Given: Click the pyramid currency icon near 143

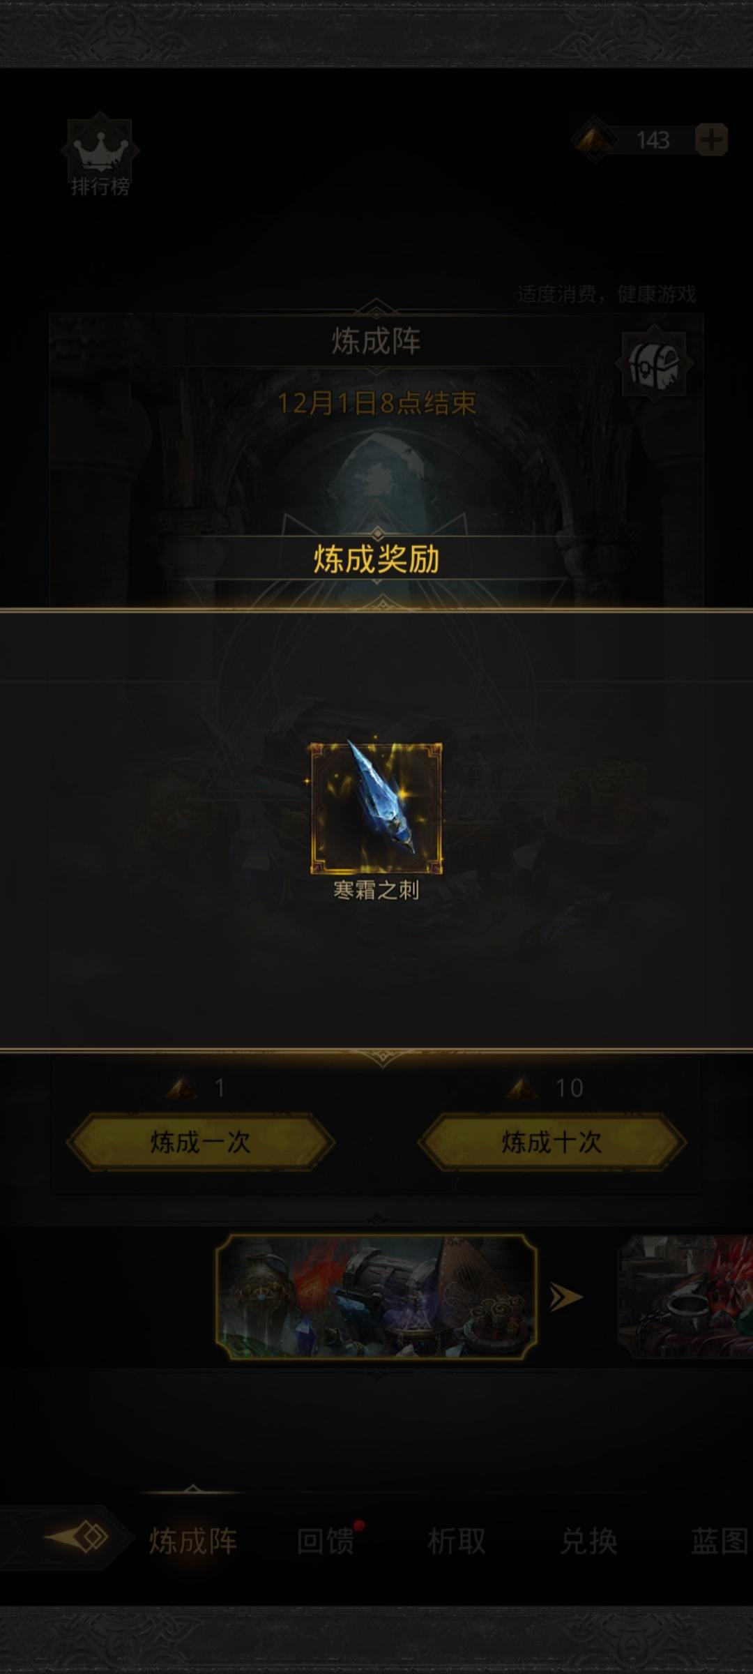Looking at the screenshot, I should click(595, 139).
